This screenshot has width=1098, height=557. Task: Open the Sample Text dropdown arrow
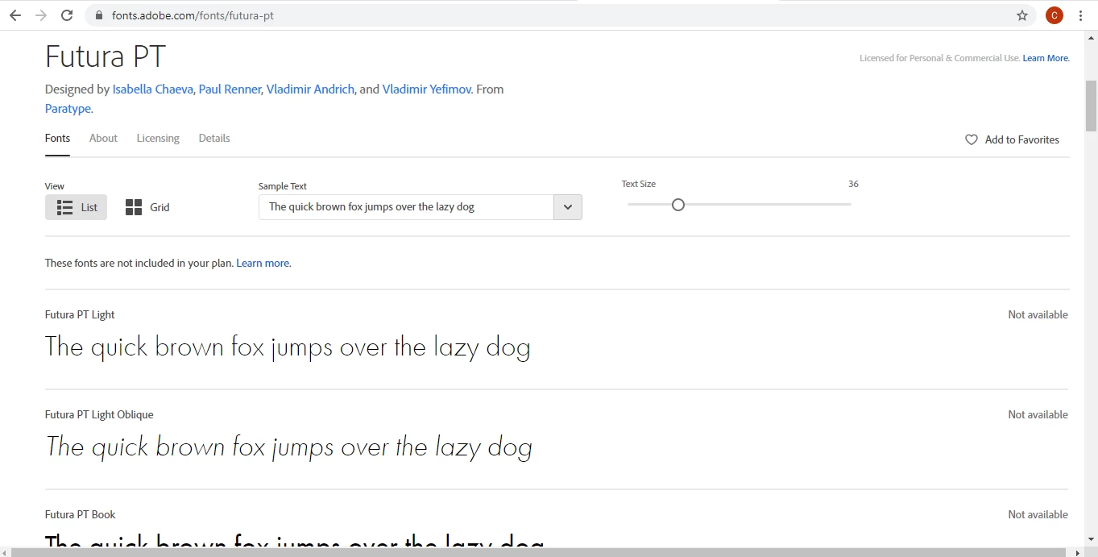coord(568,207)
